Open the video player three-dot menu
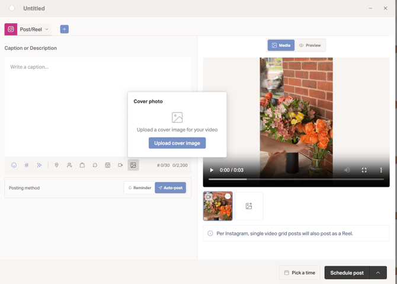This screenshot has width=397, height=284. (x=381, y=170)
